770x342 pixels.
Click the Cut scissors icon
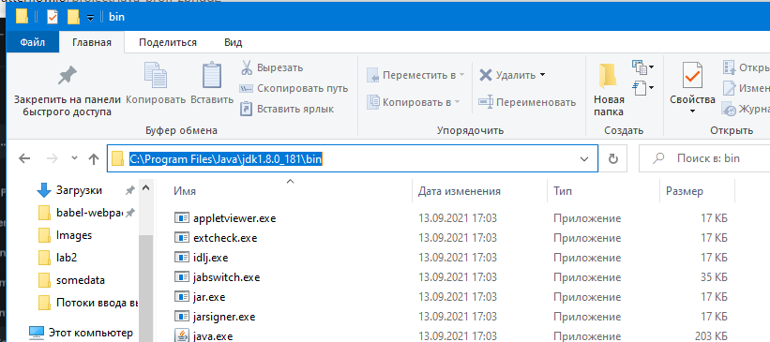[x=246, y=67]
